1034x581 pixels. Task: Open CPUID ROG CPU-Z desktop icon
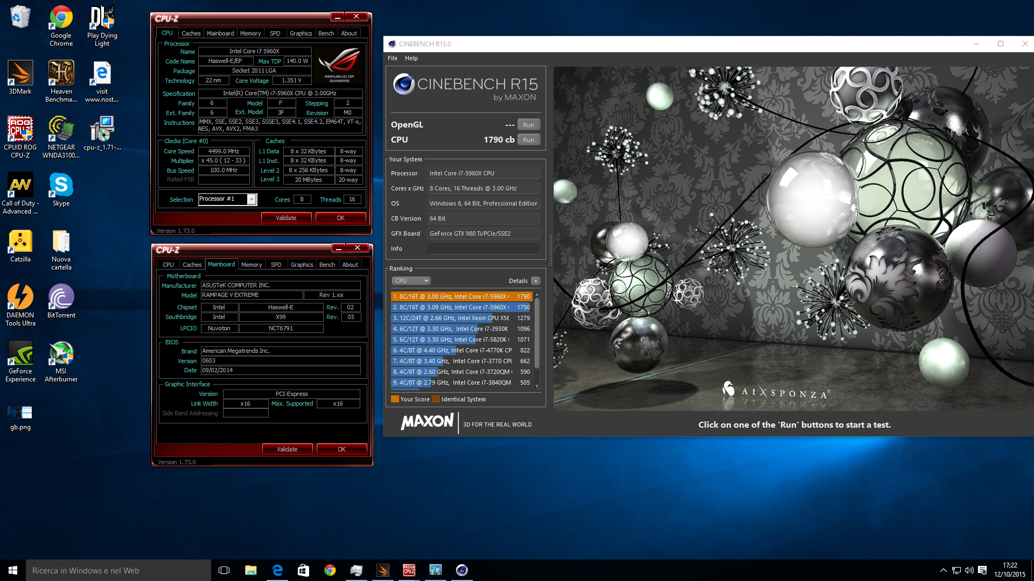(20, 138)
